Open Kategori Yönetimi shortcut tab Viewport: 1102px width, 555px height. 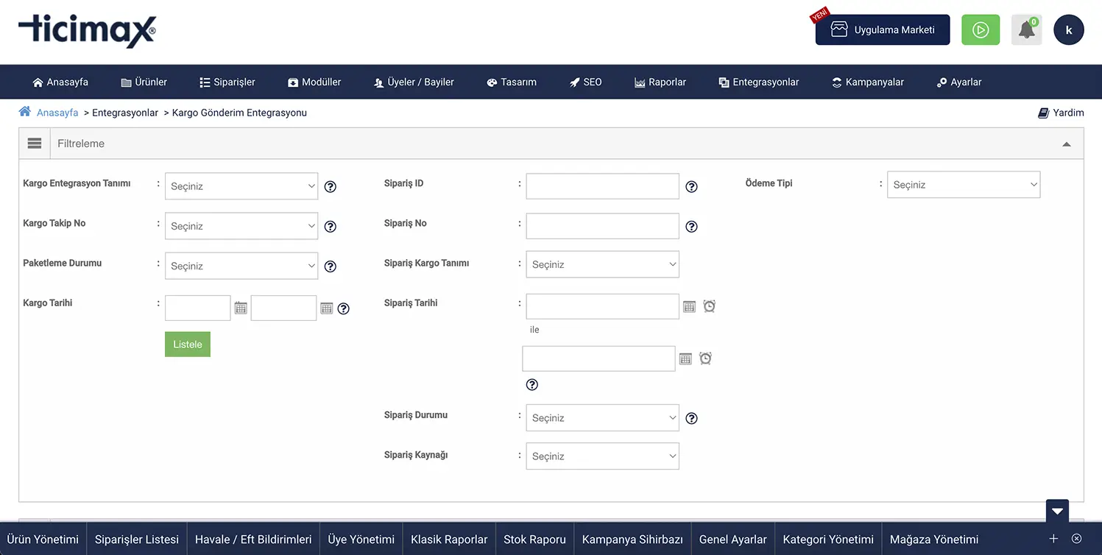(x=828, y=540)
